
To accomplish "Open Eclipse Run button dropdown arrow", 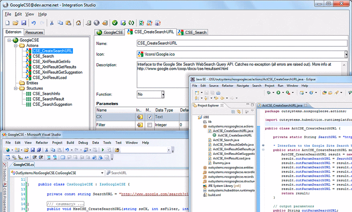I will coord(283,92).
